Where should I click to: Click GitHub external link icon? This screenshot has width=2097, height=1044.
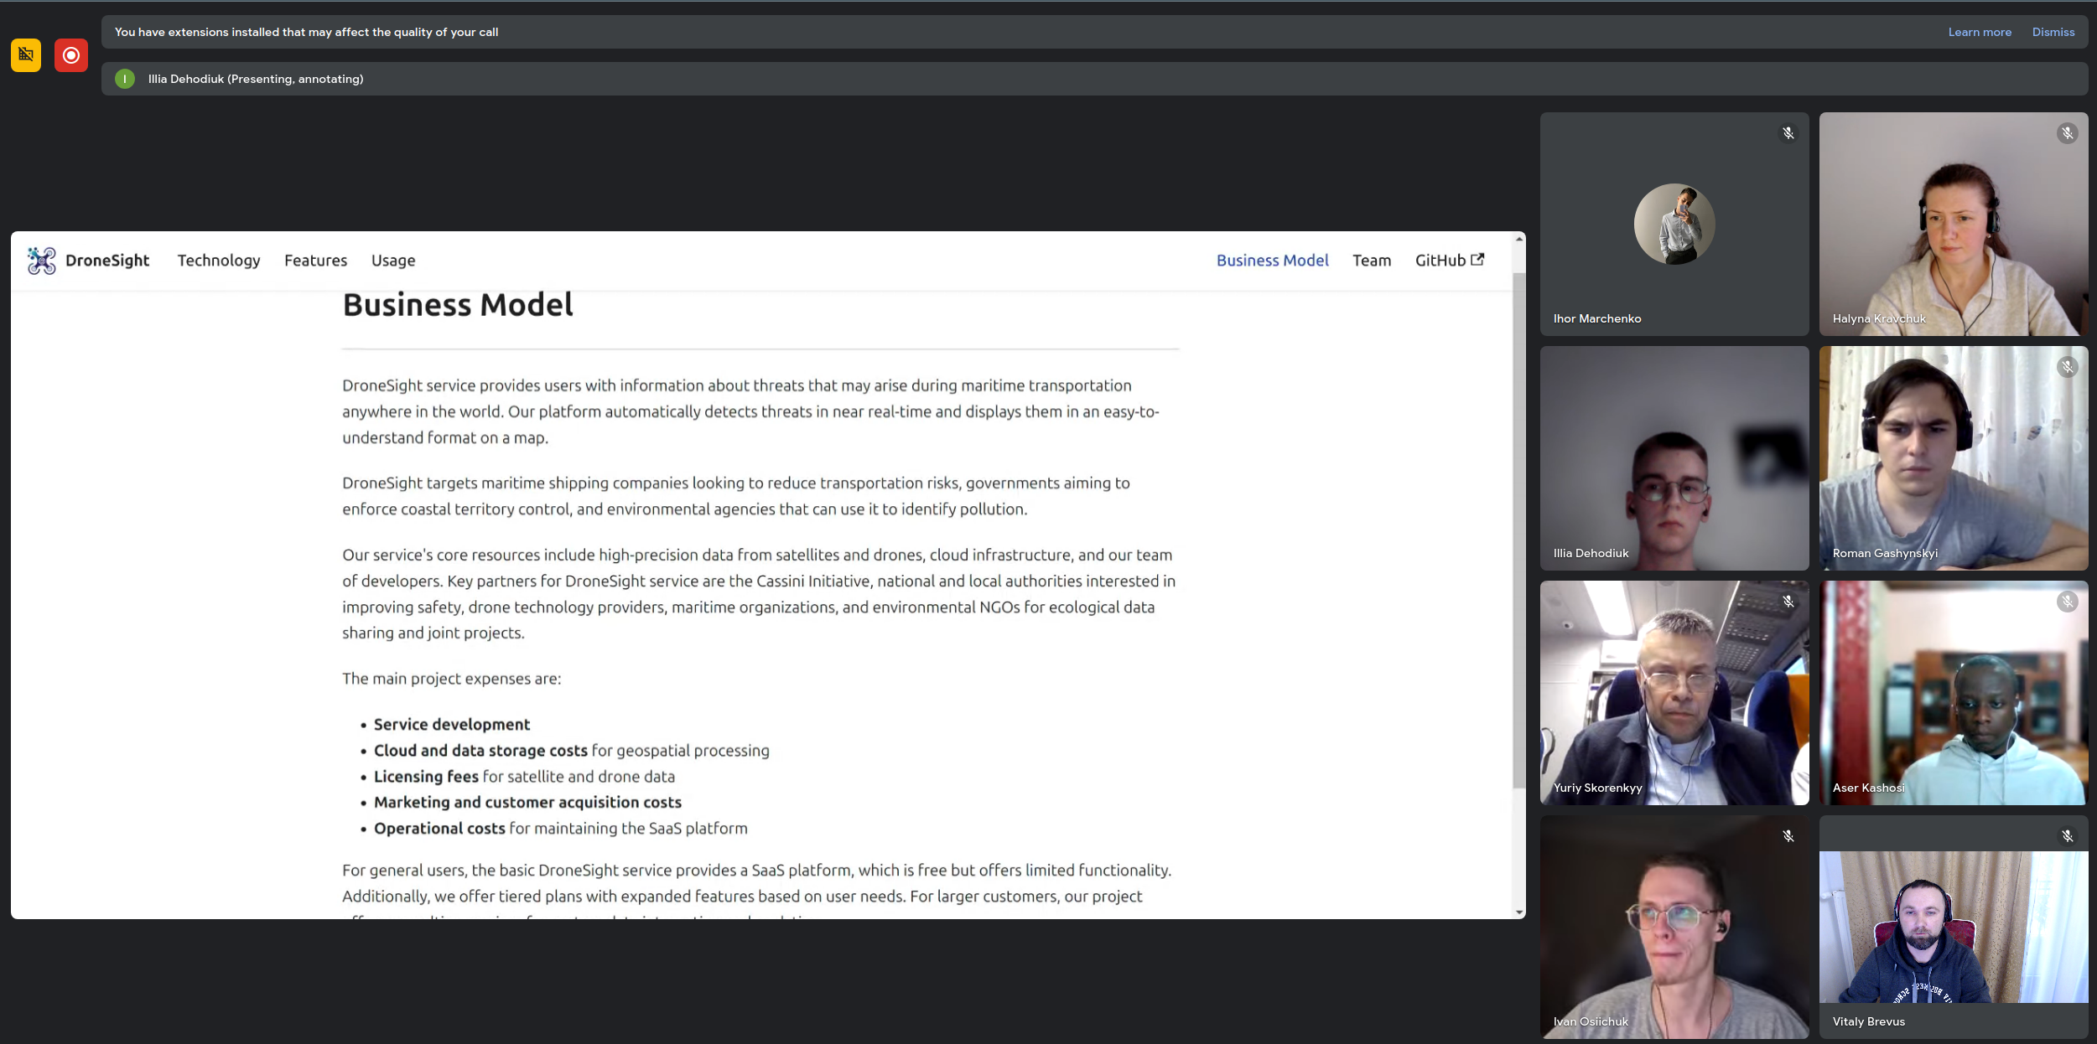point(1477,260)
